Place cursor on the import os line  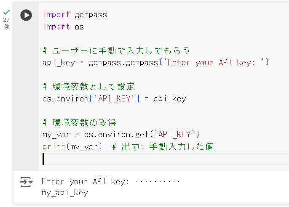click(63, 27)
